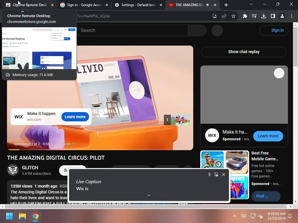Click Show chat replay button
298x223 pixels.
(x=244, y=52)
